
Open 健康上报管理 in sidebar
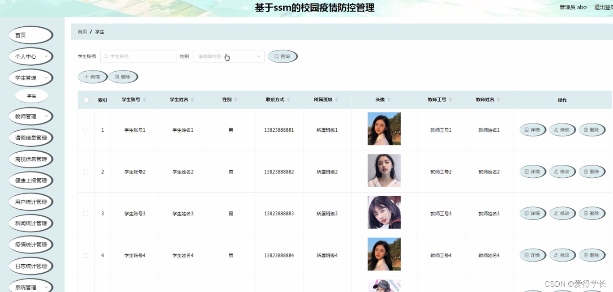coord(31,180)
